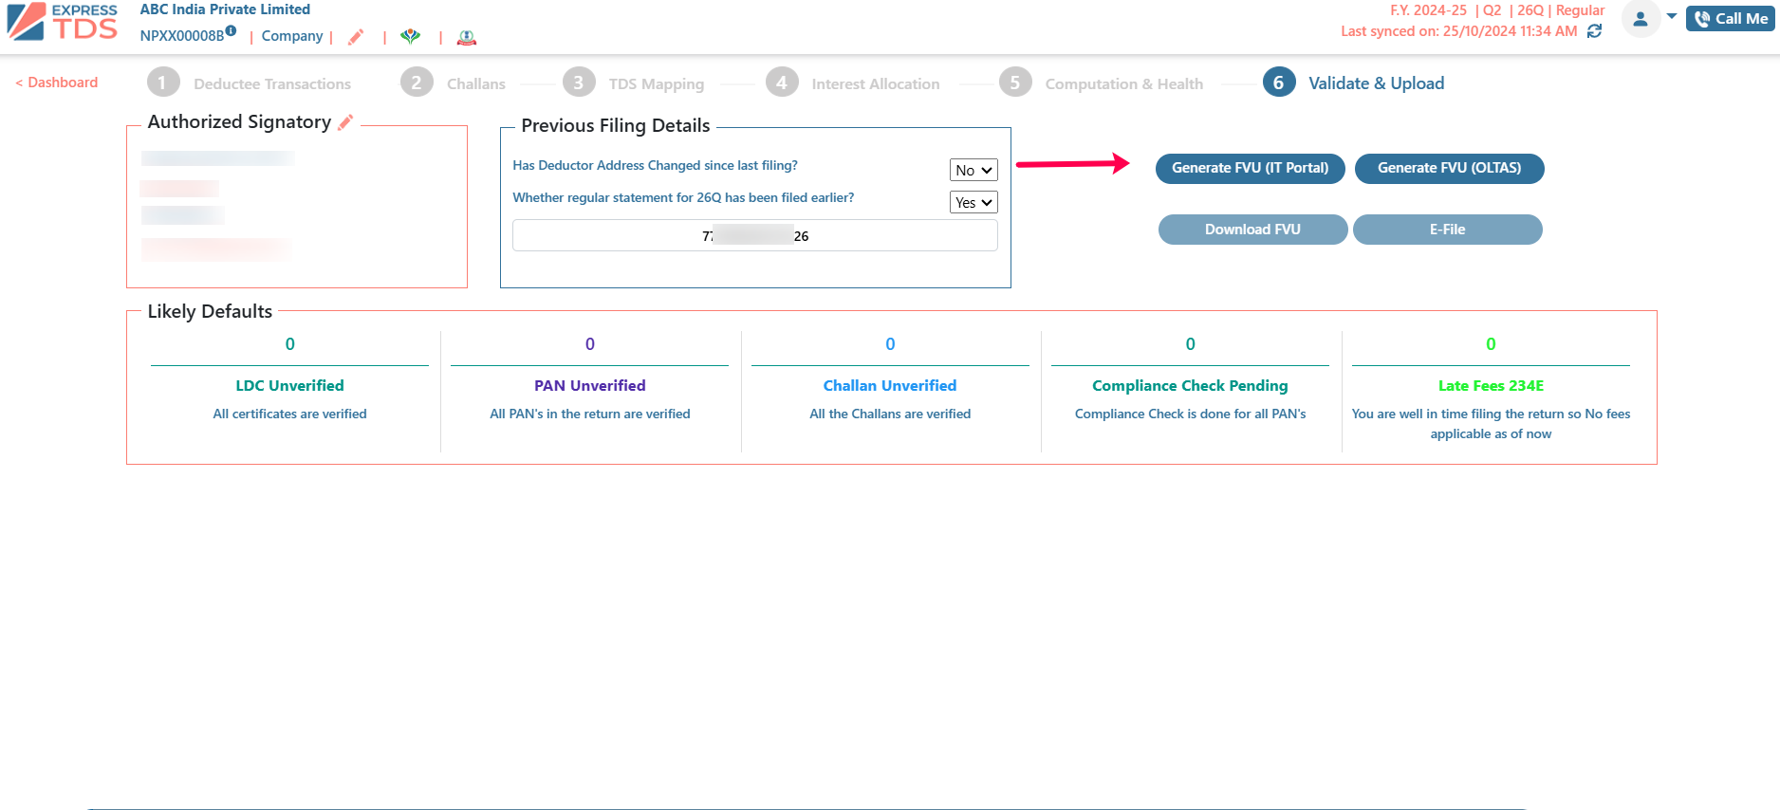This screenshot has width=1780, height=810.
Task: Click 'Has Deductor Address Changed since last filing?' text
Action: (655, 165)
